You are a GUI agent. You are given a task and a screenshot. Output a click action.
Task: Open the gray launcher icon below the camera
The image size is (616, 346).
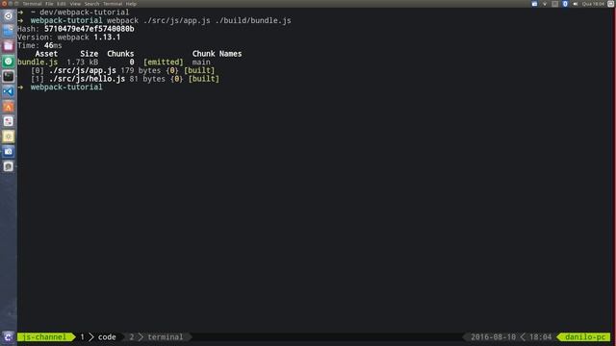[9, 166]
